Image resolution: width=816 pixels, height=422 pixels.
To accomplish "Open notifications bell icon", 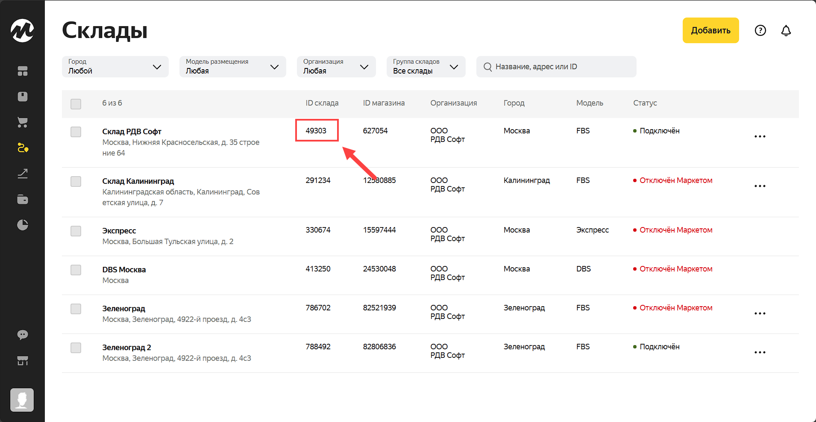I will (x=786, y=30).
